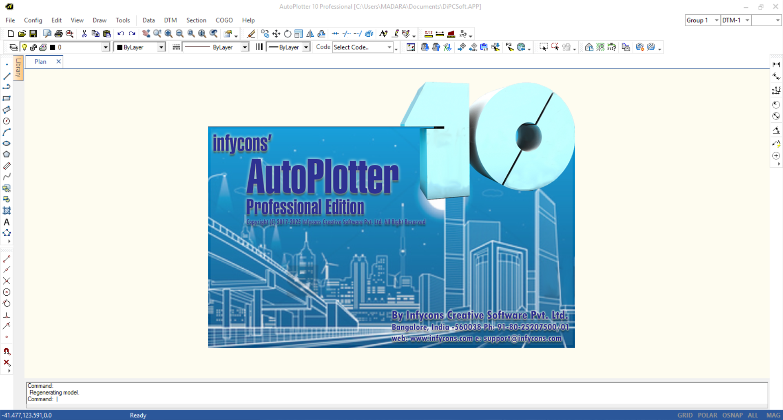Select the Line drawing tool

pyautogui.click(x=7, y=76)
